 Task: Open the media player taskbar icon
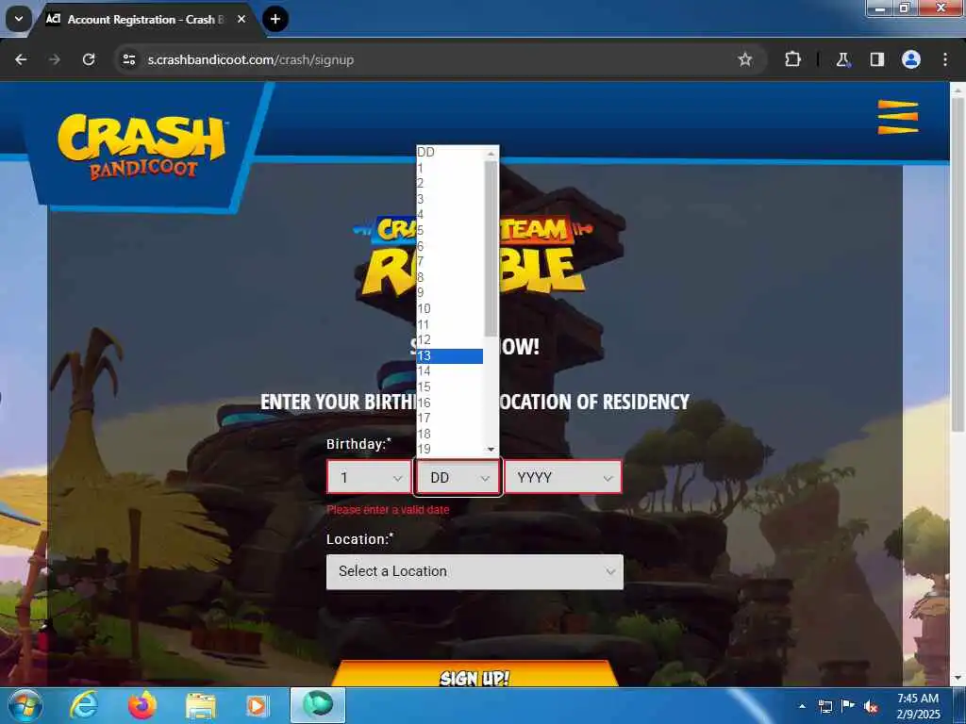click(x=257, y=706)
